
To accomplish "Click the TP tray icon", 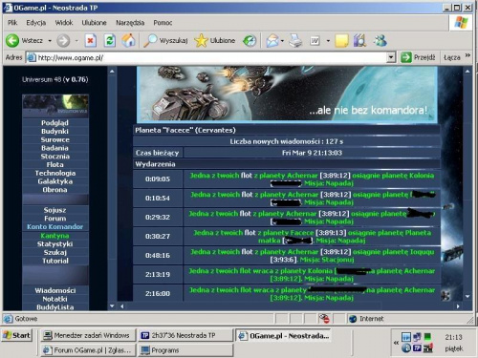I will coord(417,348).
